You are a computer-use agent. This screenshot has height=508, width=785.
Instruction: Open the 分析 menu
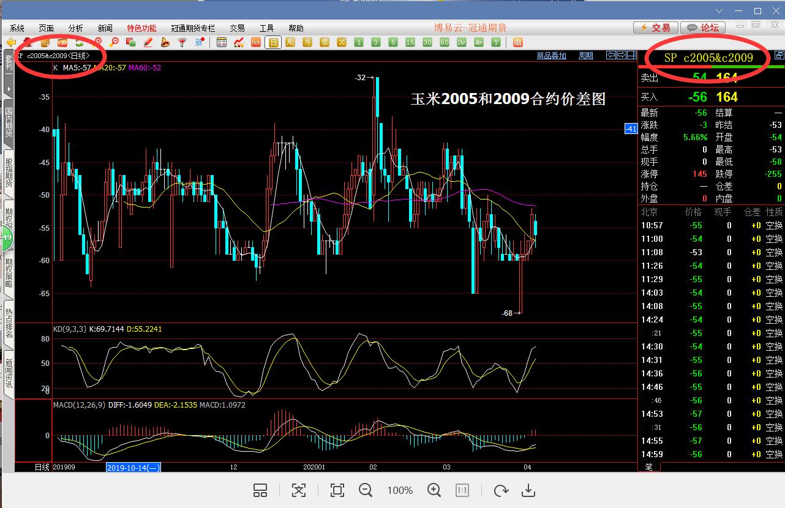tap(75, 28)
